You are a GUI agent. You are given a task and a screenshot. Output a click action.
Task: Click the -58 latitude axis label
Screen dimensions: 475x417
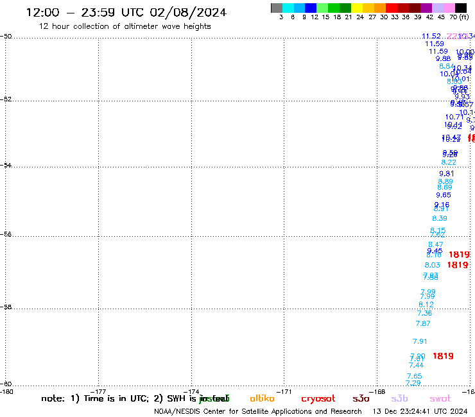pos(6,307)
